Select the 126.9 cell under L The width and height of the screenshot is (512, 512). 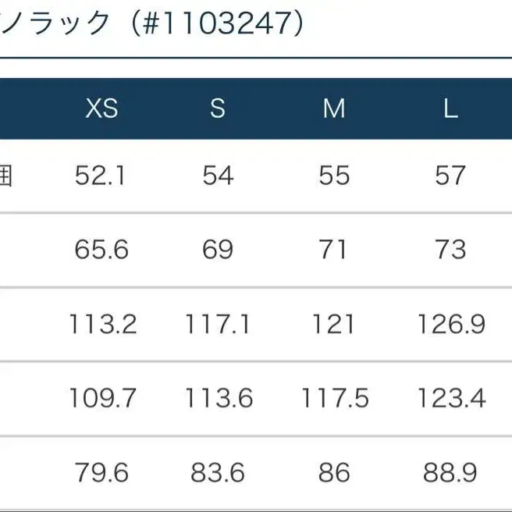(x=450, y=324)
